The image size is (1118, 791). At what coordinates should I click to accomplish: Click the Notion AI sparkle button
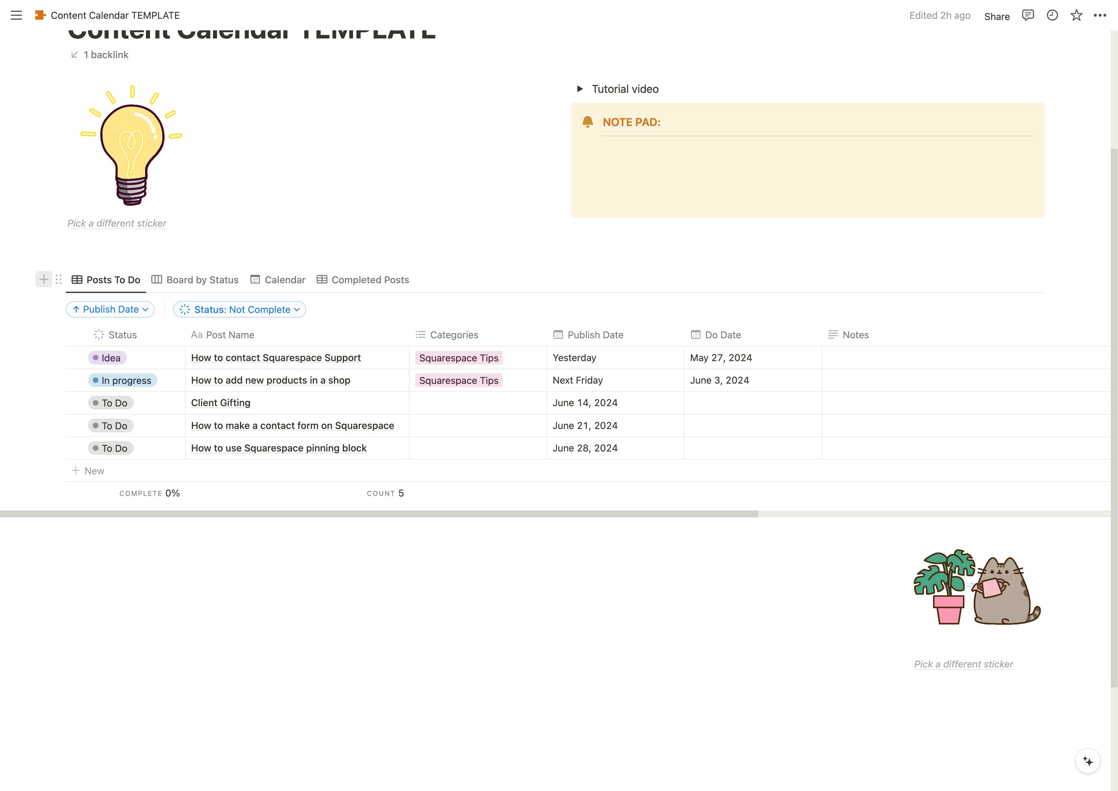[1088, 761]
